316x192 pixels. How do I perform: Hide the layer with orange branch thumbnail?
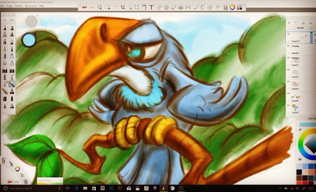(289, 94)
